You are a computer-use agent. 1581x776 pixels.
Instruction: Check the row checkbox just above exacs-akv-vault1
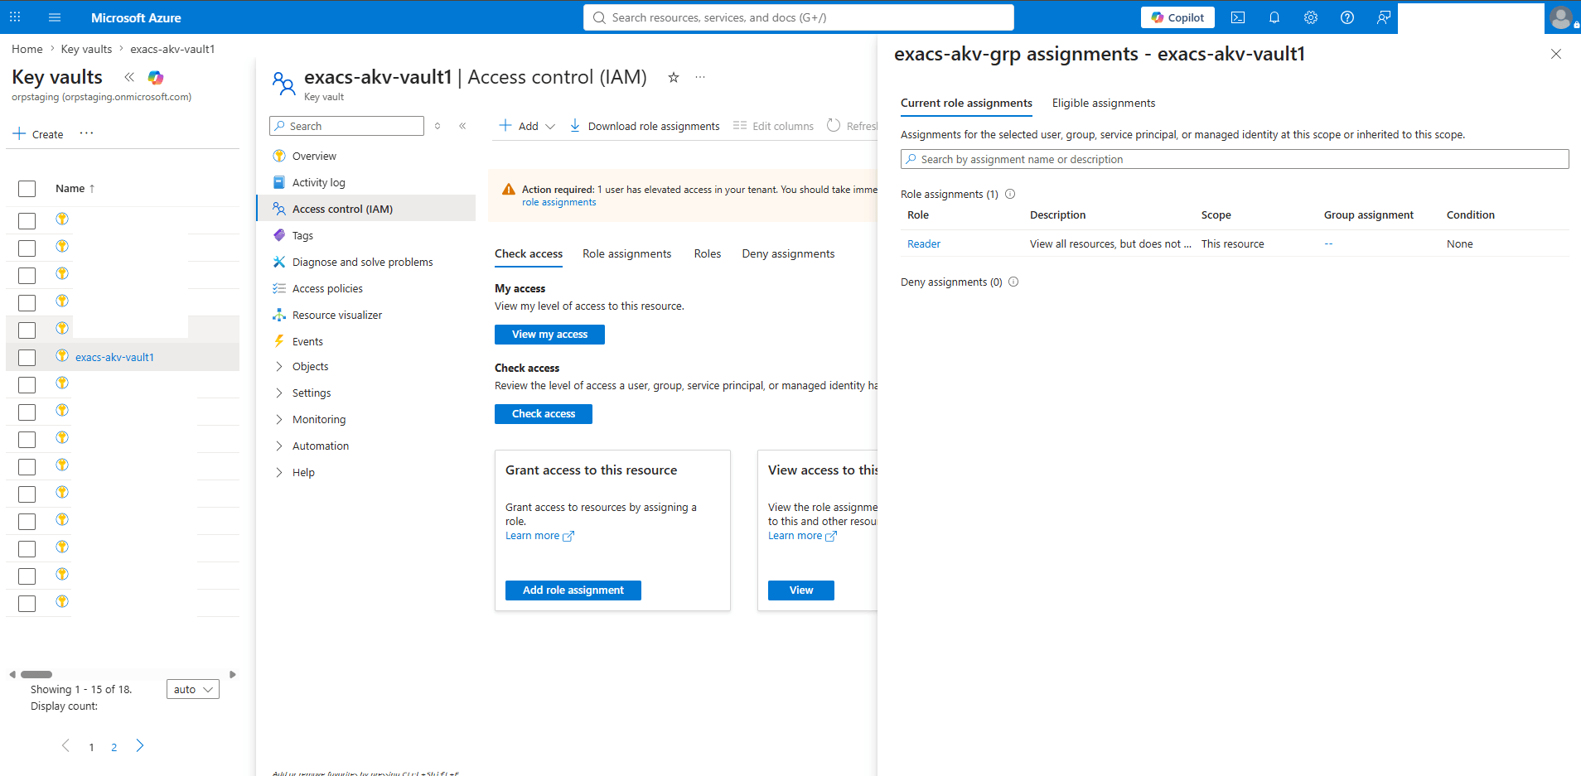pos(27,330)
